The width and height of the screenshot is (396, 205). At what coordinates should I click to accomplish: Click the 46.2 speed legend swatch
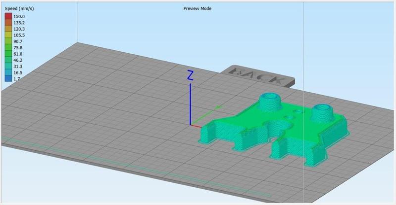pos(8,60)
